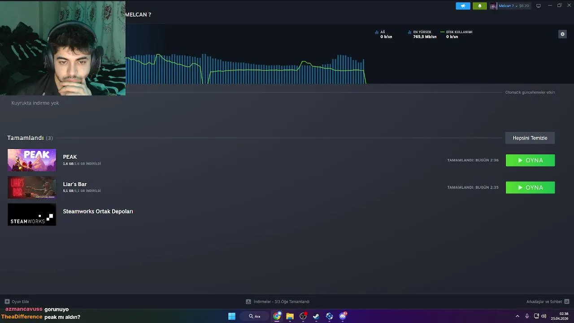The width and height of the screenshot is (574, 323).
Task: Click the microphone tray icon
Action: coord(527,316)
